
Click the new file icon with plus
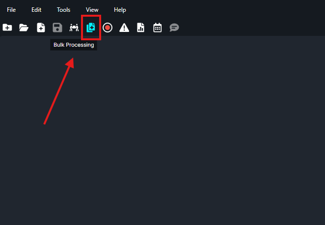pos(41,28)
